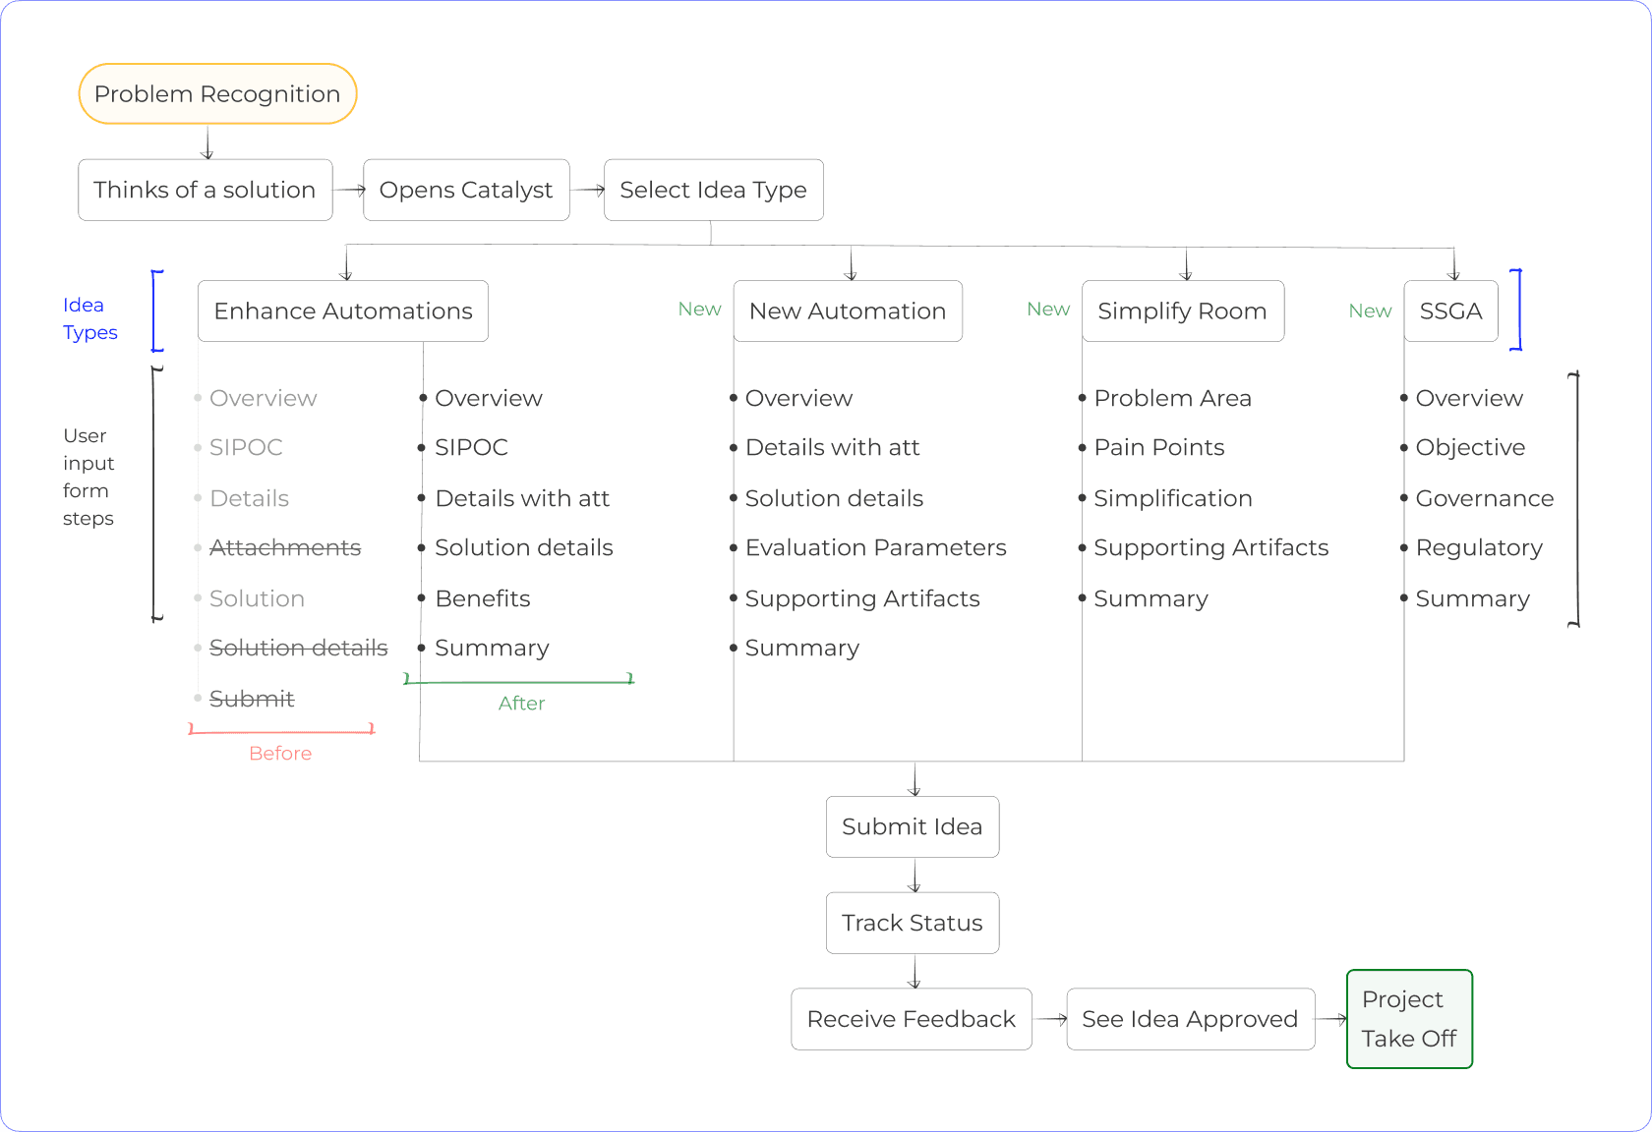
Task: Click the Submit Idea box
Action: 912,827
